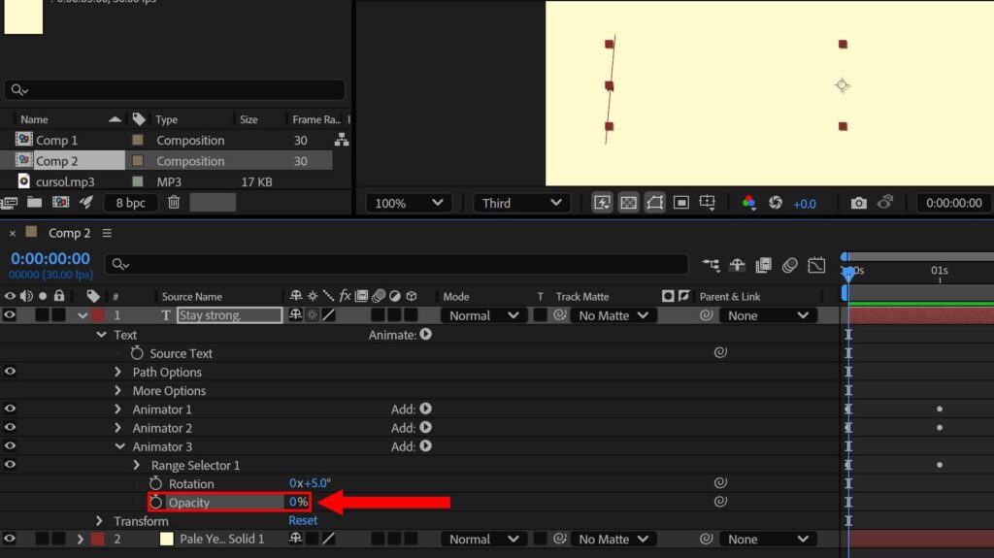The width and height of the screenshot is (994, 558).
Task: Open the Comp 1 flowchart icon
Action: (x=342, y=140)
